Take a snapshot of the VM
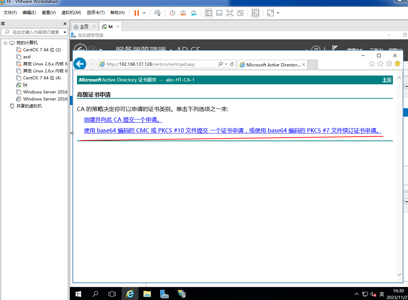408x300 pixels. pyautogui.click(x=172, y=13)
